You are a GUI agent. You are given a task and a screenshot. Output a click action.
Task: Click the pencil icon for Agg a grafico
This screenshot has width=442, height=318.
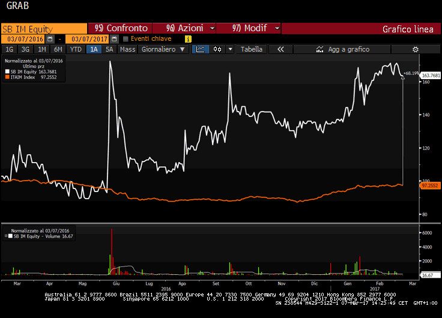click(319, 49)
